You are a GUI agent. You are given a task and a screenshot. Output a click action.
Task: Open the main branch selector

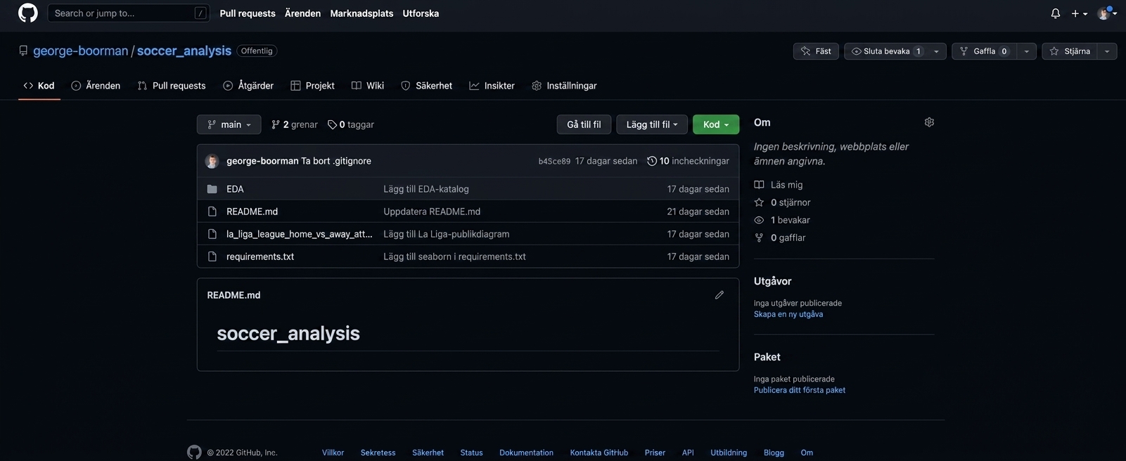point(229,124)
